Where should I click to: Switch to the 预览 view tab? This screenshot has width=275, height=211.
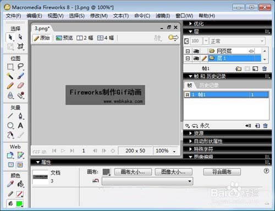pyautogui.click(x=64, y=38)
